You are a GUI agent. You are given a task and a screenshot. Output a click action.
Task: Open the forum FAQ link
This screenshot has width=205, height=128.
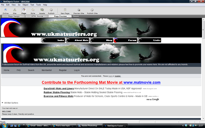(x=19, y=70)
